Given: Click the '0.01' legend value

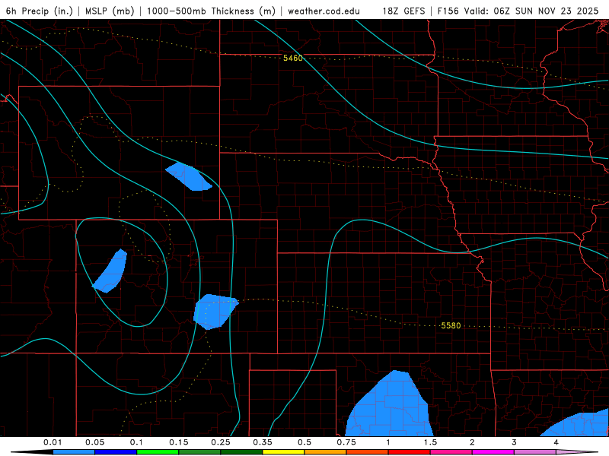Looking at the screenshot, I should point(53,442).
